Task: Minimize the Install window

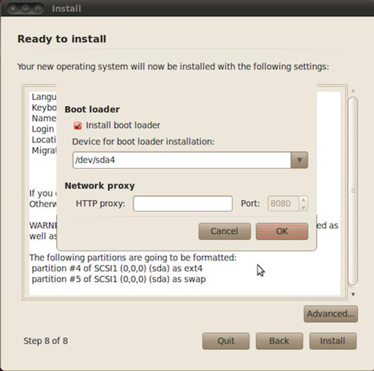Action: pyautogui.click(x=26, y=9)
